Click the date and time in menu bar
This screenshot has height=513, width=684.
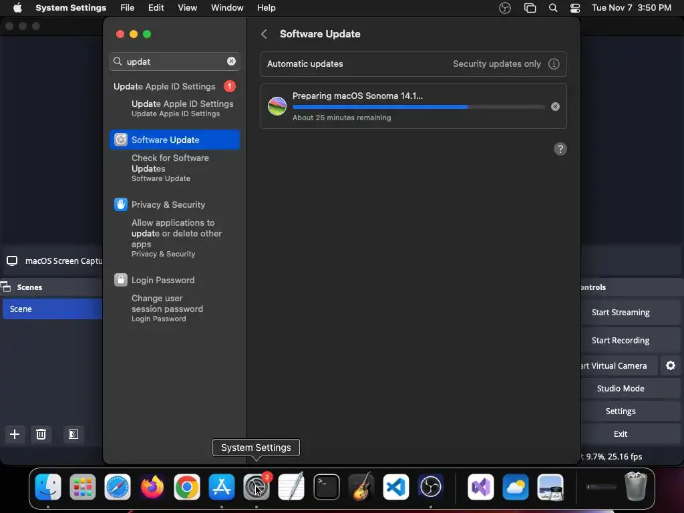point(631,8)
